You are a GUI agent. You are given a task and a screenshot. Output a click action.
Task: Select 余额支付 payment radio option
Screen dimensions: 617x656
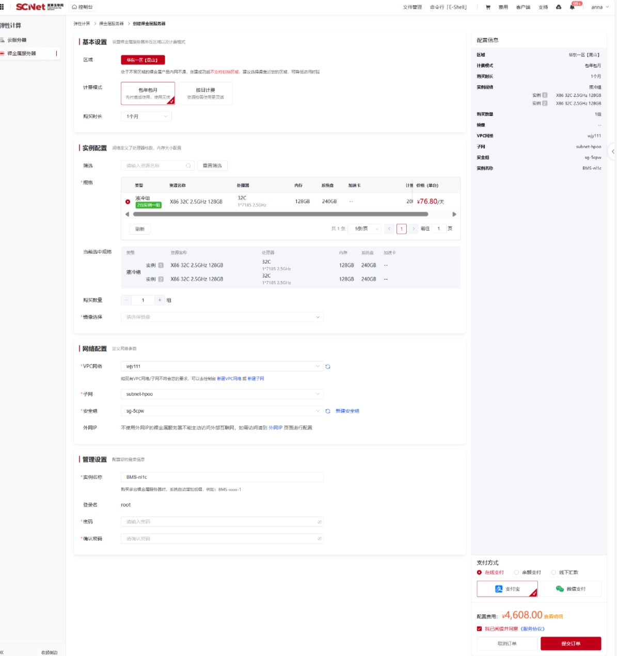tap(516, 572)
